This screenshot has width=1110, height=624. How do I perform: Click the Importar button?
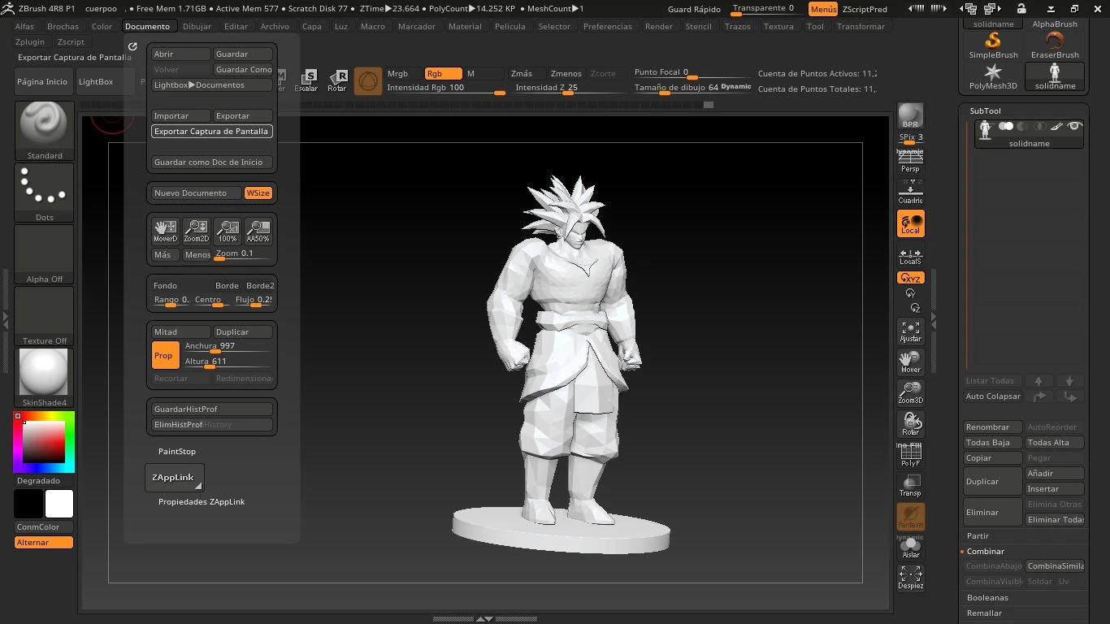(x=181, y=116)
